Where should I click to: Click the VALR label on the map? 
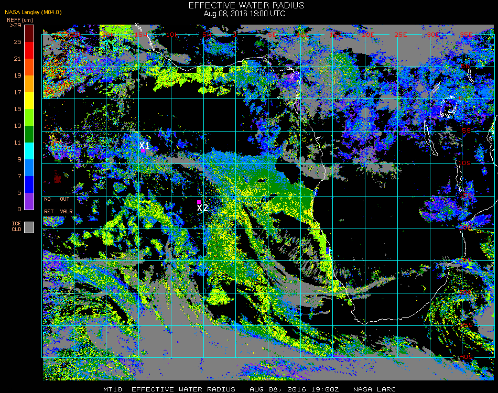[67, 211]
